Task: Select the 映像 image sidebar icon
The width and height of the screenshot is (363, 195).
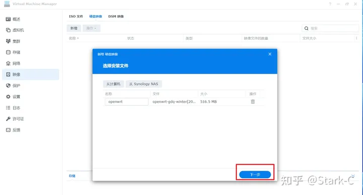Action: pos(8,75)
